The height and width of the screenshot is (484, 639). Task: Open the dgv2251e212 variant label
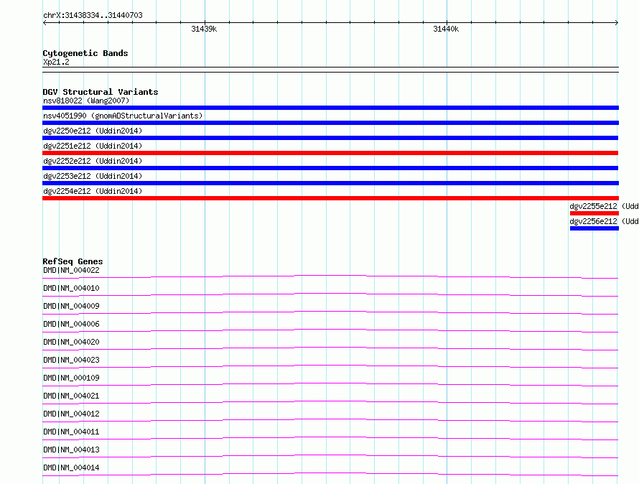point(93,146)
